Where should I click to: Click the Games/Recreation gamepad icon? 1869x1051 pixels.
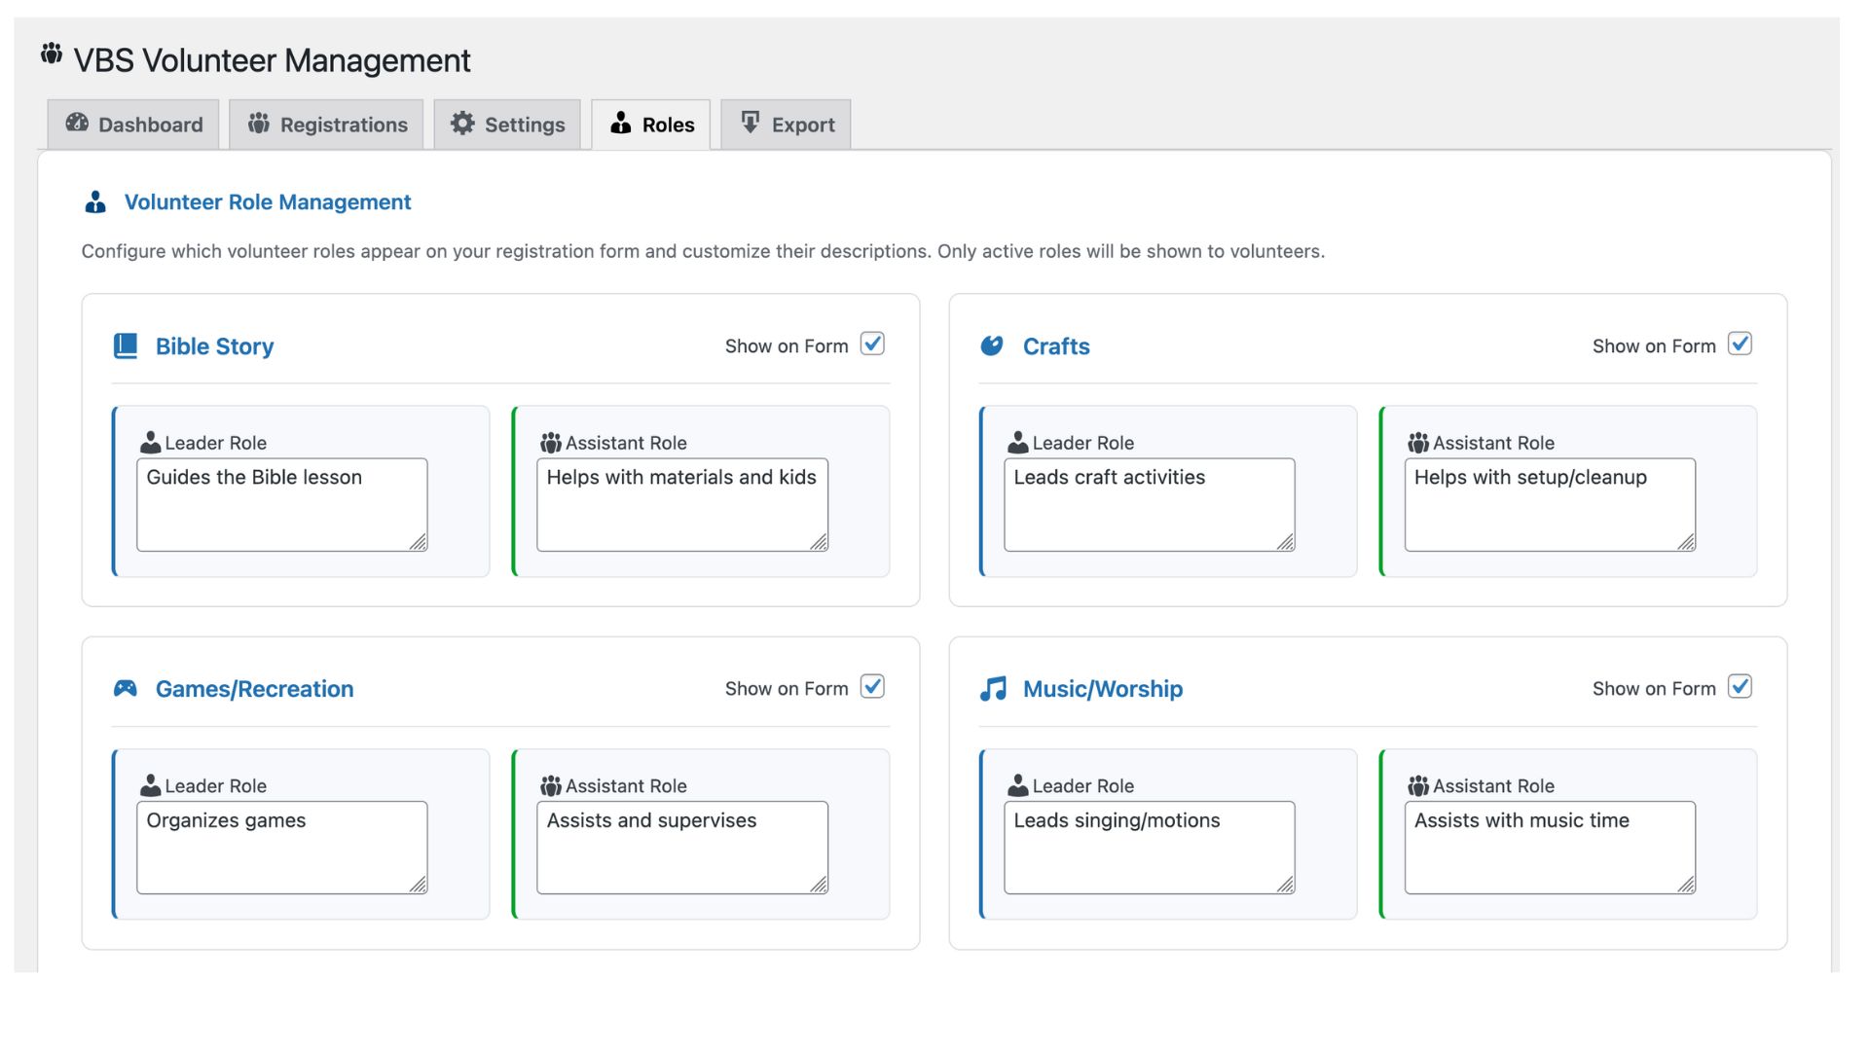tap(126, 689)
